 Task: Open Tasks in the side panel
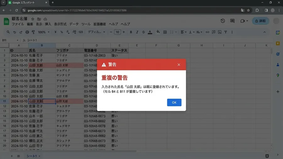point(278,54)
